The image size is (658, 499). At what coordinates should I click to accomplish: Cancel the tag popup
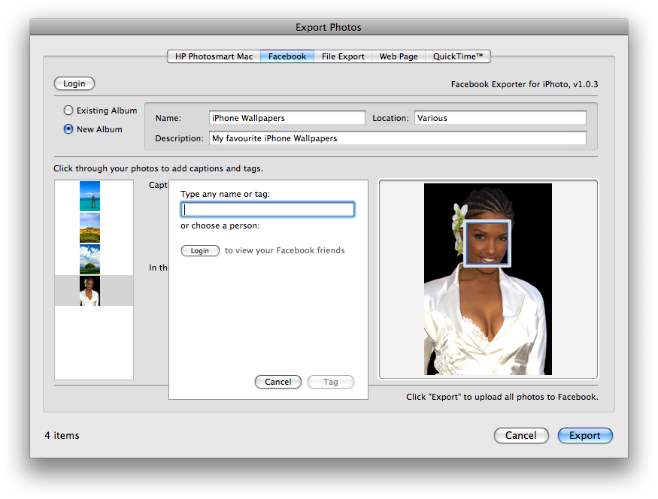277,382
